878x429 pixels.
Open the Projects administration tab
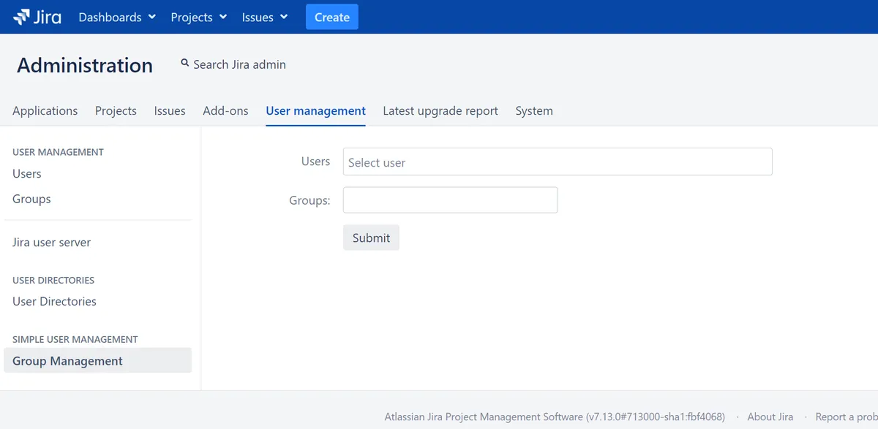tap(116, 111)
